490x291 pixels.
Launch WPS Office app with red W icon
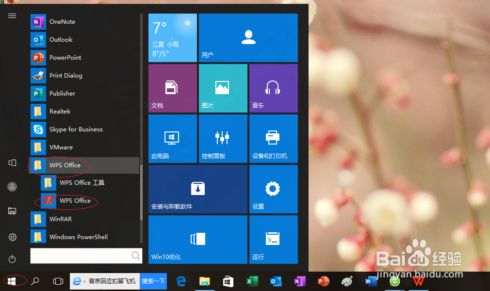90,201
